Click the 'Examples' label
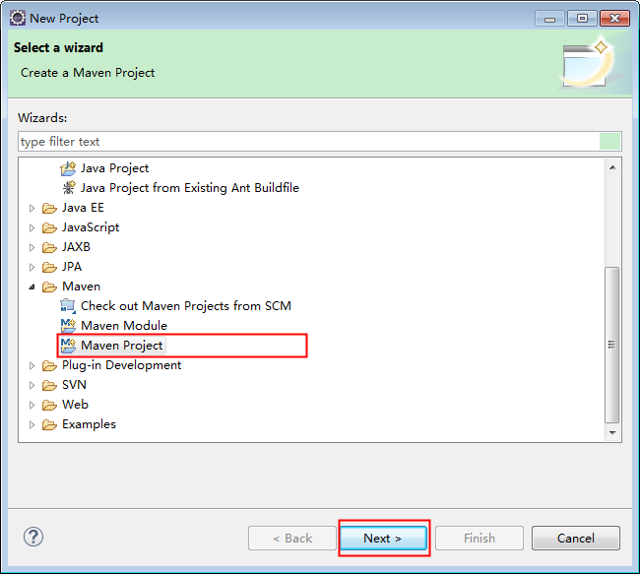Viewport: 640px width, 574px height. click(89, 424)
